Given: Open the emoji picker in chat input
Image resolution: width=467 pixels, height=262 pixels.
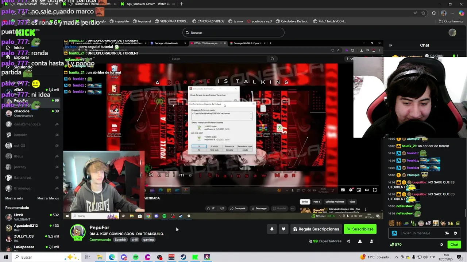Looking at the screenshot, I should (455, 233).
